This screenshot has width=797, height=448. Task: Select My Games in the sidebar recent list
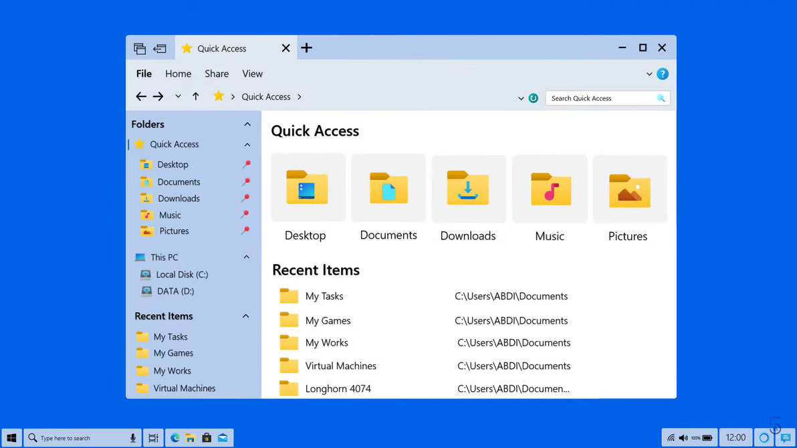pyautogui.click(x=173, y=353)
